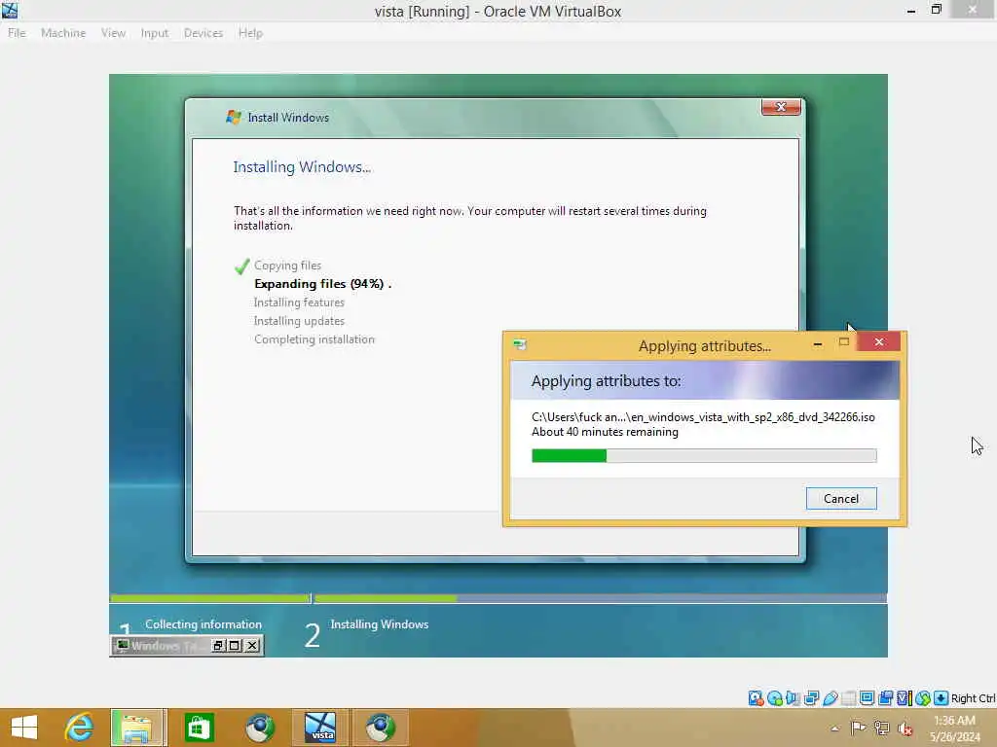Click the Applying attributes progress bar
This screenshot has height=747, width=997.
pos(704,455)
